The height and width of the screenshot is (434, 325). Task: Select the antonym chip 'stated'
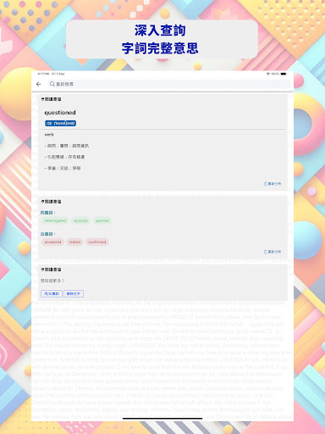(x=74, y=242)
